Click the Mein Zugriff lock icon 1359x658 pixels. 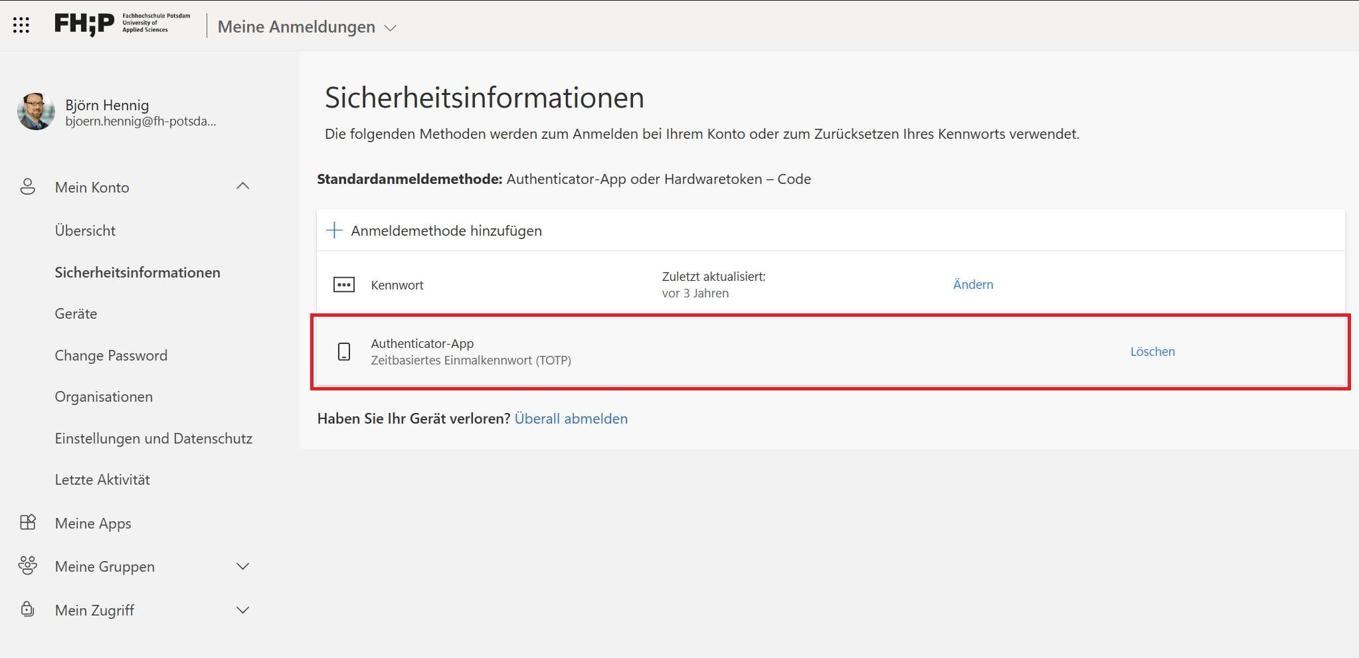27,610
